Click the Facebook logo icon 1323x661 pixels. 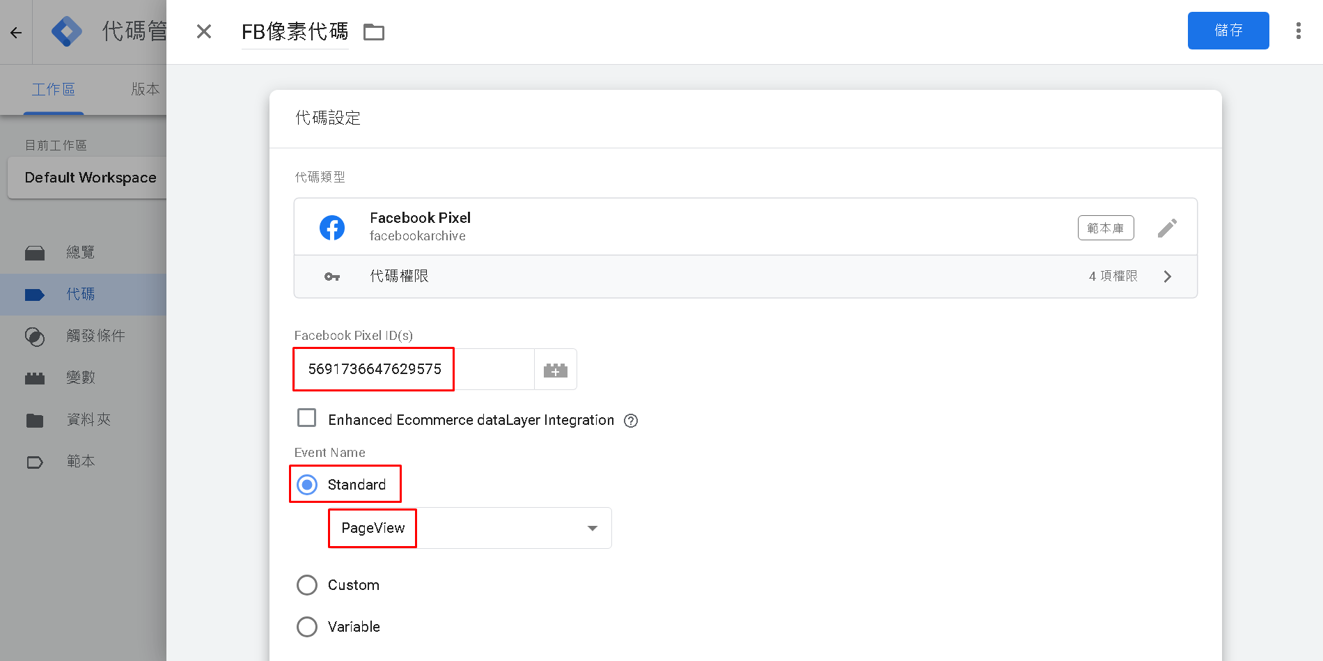(332, 227)
